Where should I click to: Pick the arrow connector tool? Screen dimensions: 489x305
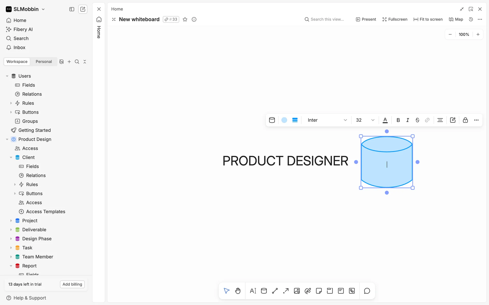pos(286,291)
